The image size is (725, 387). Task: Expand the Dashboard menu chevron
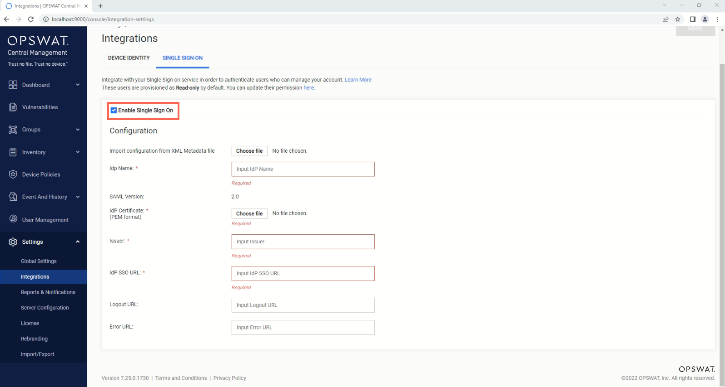78,85
